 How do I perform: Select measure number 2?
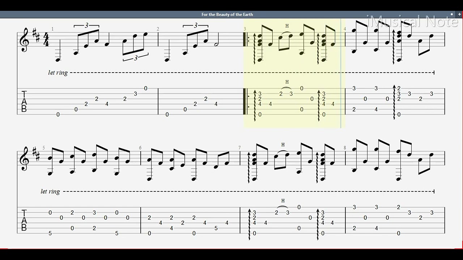point(158,29)
